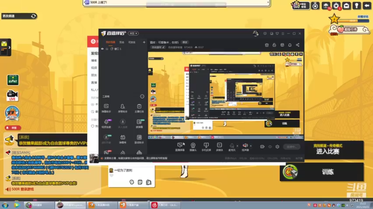Image resolution: width=373 pixels, height=209 pixels.
Task: Click the 直播中 live status button
Action: 292,147
